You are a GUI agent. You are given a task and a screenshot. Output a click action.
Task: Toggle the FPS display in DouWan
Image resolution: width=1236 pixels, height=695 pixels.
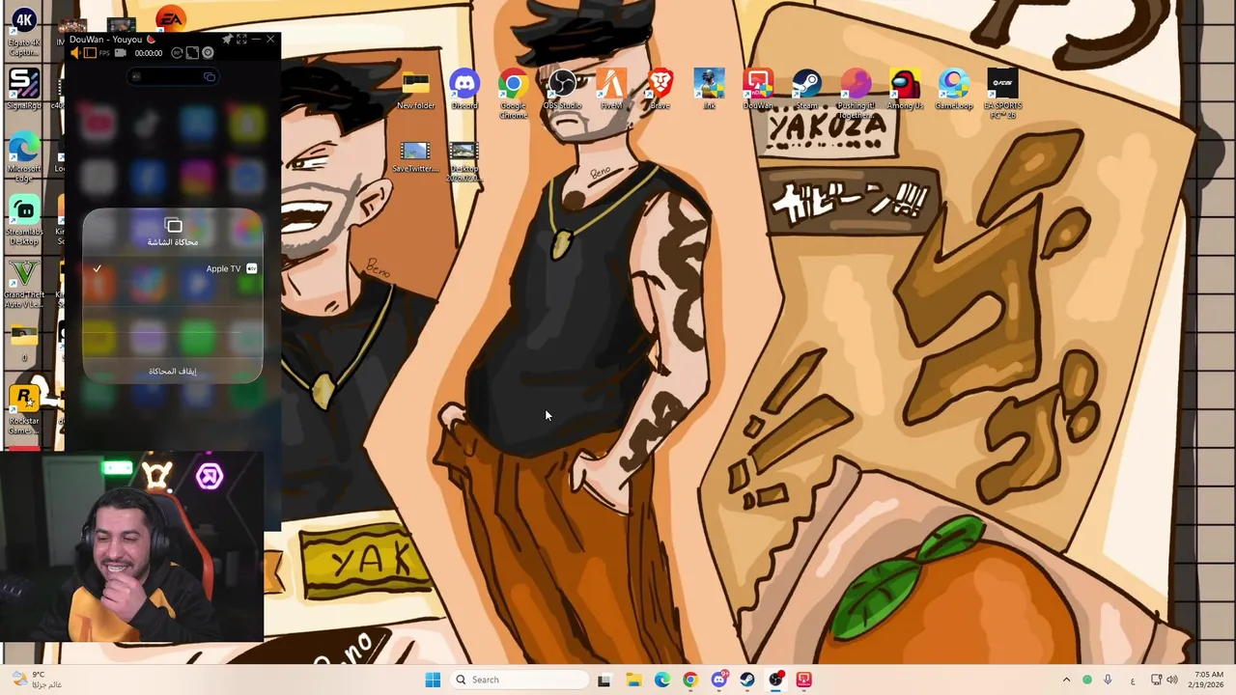104,53
